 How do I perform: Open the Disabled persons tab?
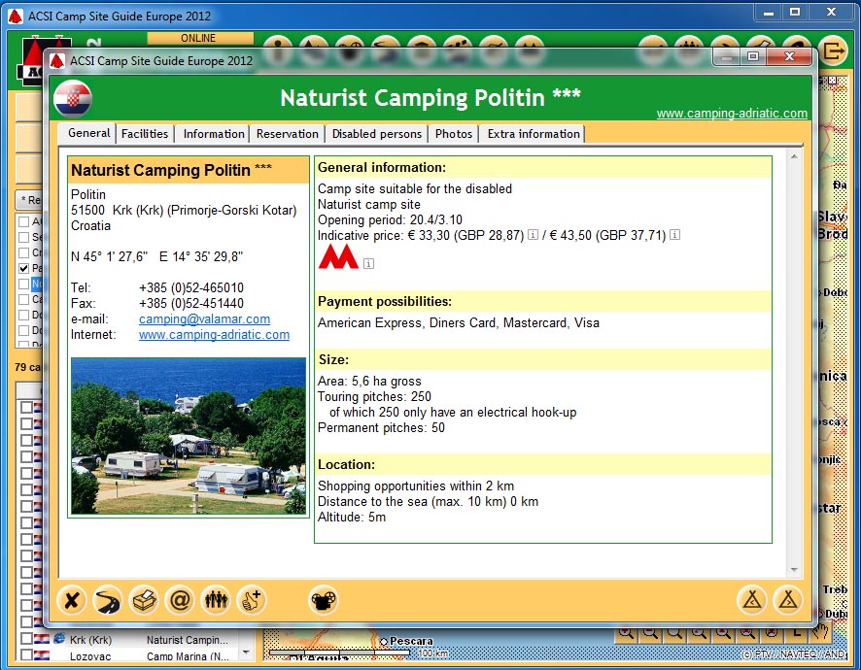[377, 134]
